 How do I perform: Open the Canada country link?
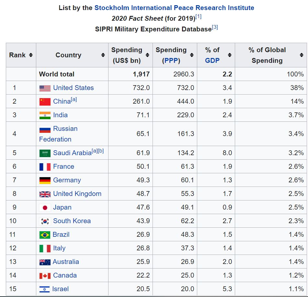point(65,275)
